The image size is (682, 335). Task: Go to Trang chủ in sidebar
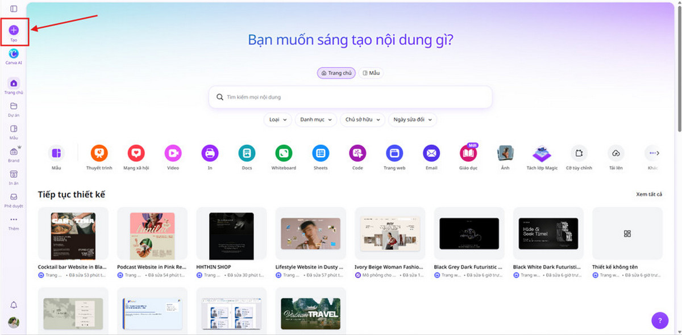(14, 86)
